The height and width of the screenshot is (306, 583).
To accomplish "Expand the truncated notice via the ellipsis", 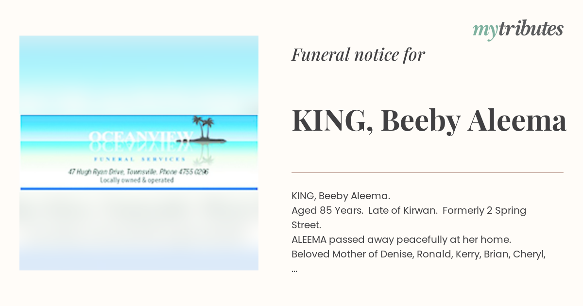I will point(294,269).
